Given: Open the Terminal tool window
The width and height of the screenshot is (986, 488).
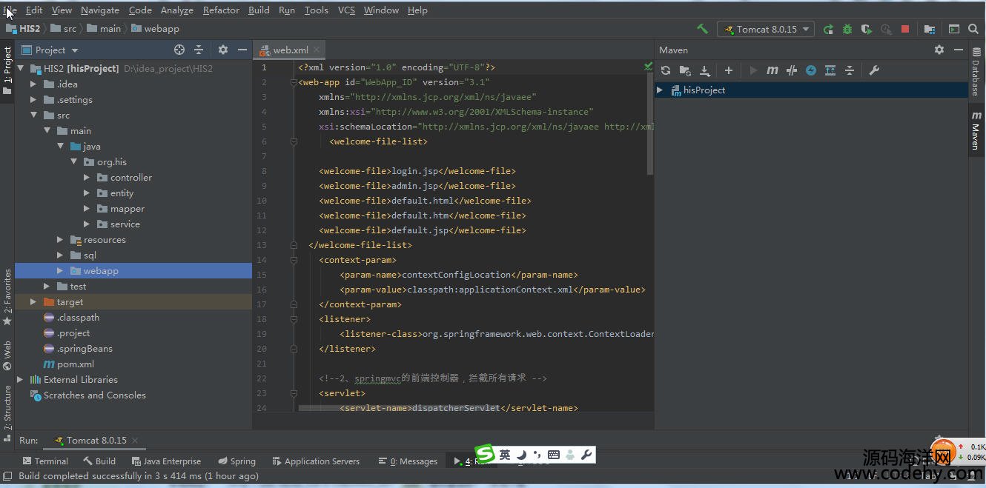Looking at the screenshot, I should [x=44, y=461].
